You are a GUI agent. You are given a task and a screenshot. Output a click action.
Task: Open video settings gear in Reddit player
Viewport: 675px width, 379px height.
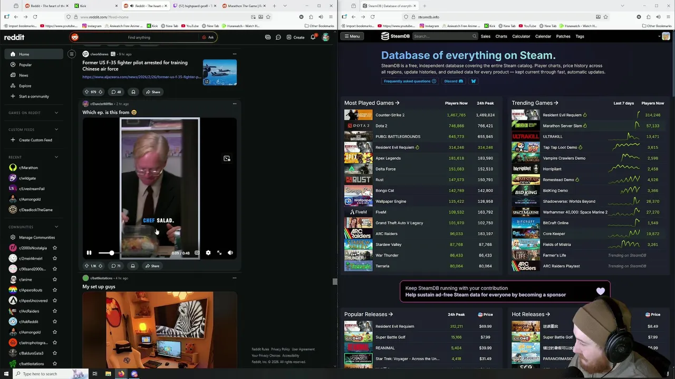pyautogui.click(x=208, y=253)
